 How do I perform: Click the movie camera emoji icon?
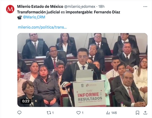(x=20, y=17)
